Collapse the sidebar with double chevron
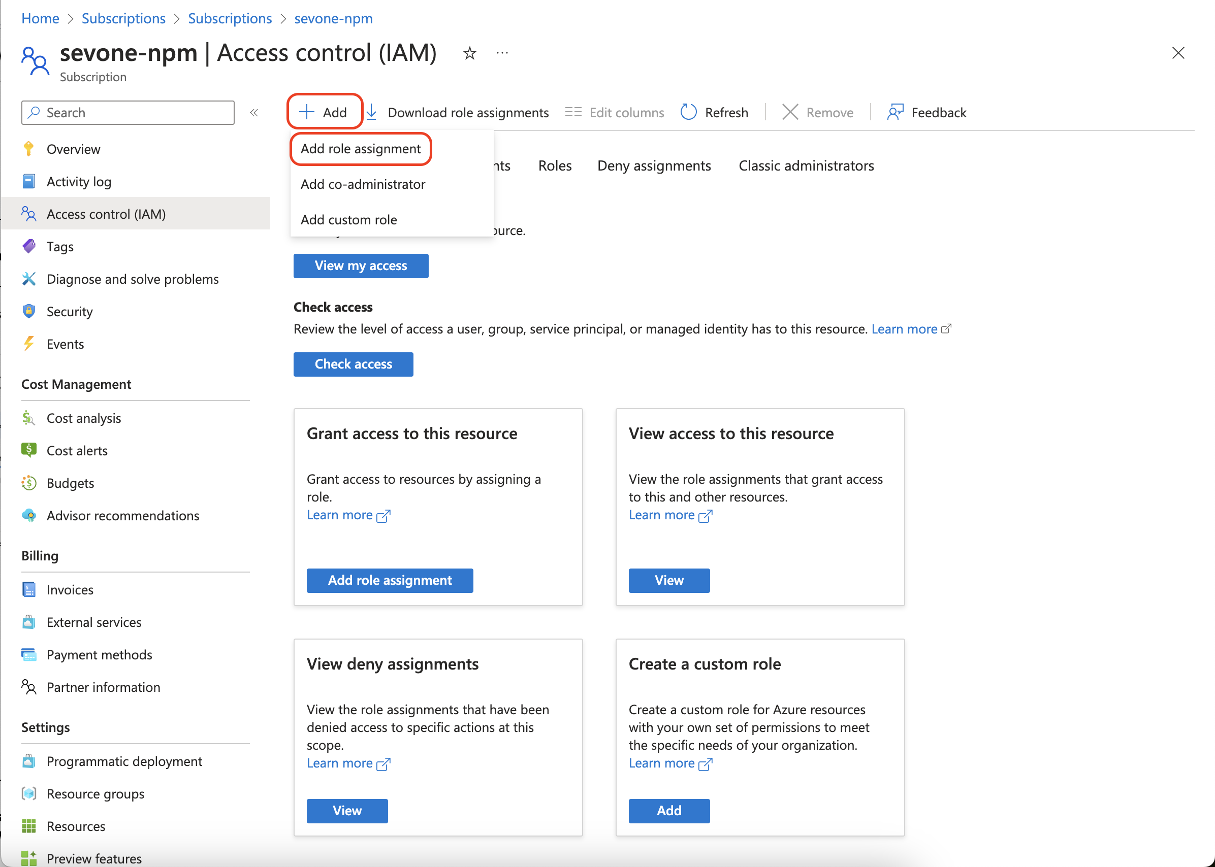 254,112
